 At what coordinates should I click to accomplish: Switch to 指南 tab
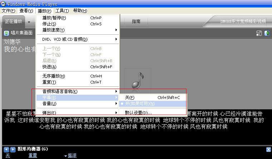pyautogui.click(x=136, y=21)
